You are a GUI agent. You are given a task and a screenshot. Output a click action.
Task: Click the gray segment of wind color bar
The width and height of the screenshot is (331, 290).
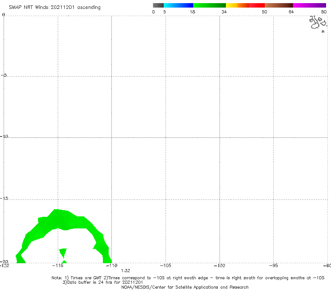(158, 5)
